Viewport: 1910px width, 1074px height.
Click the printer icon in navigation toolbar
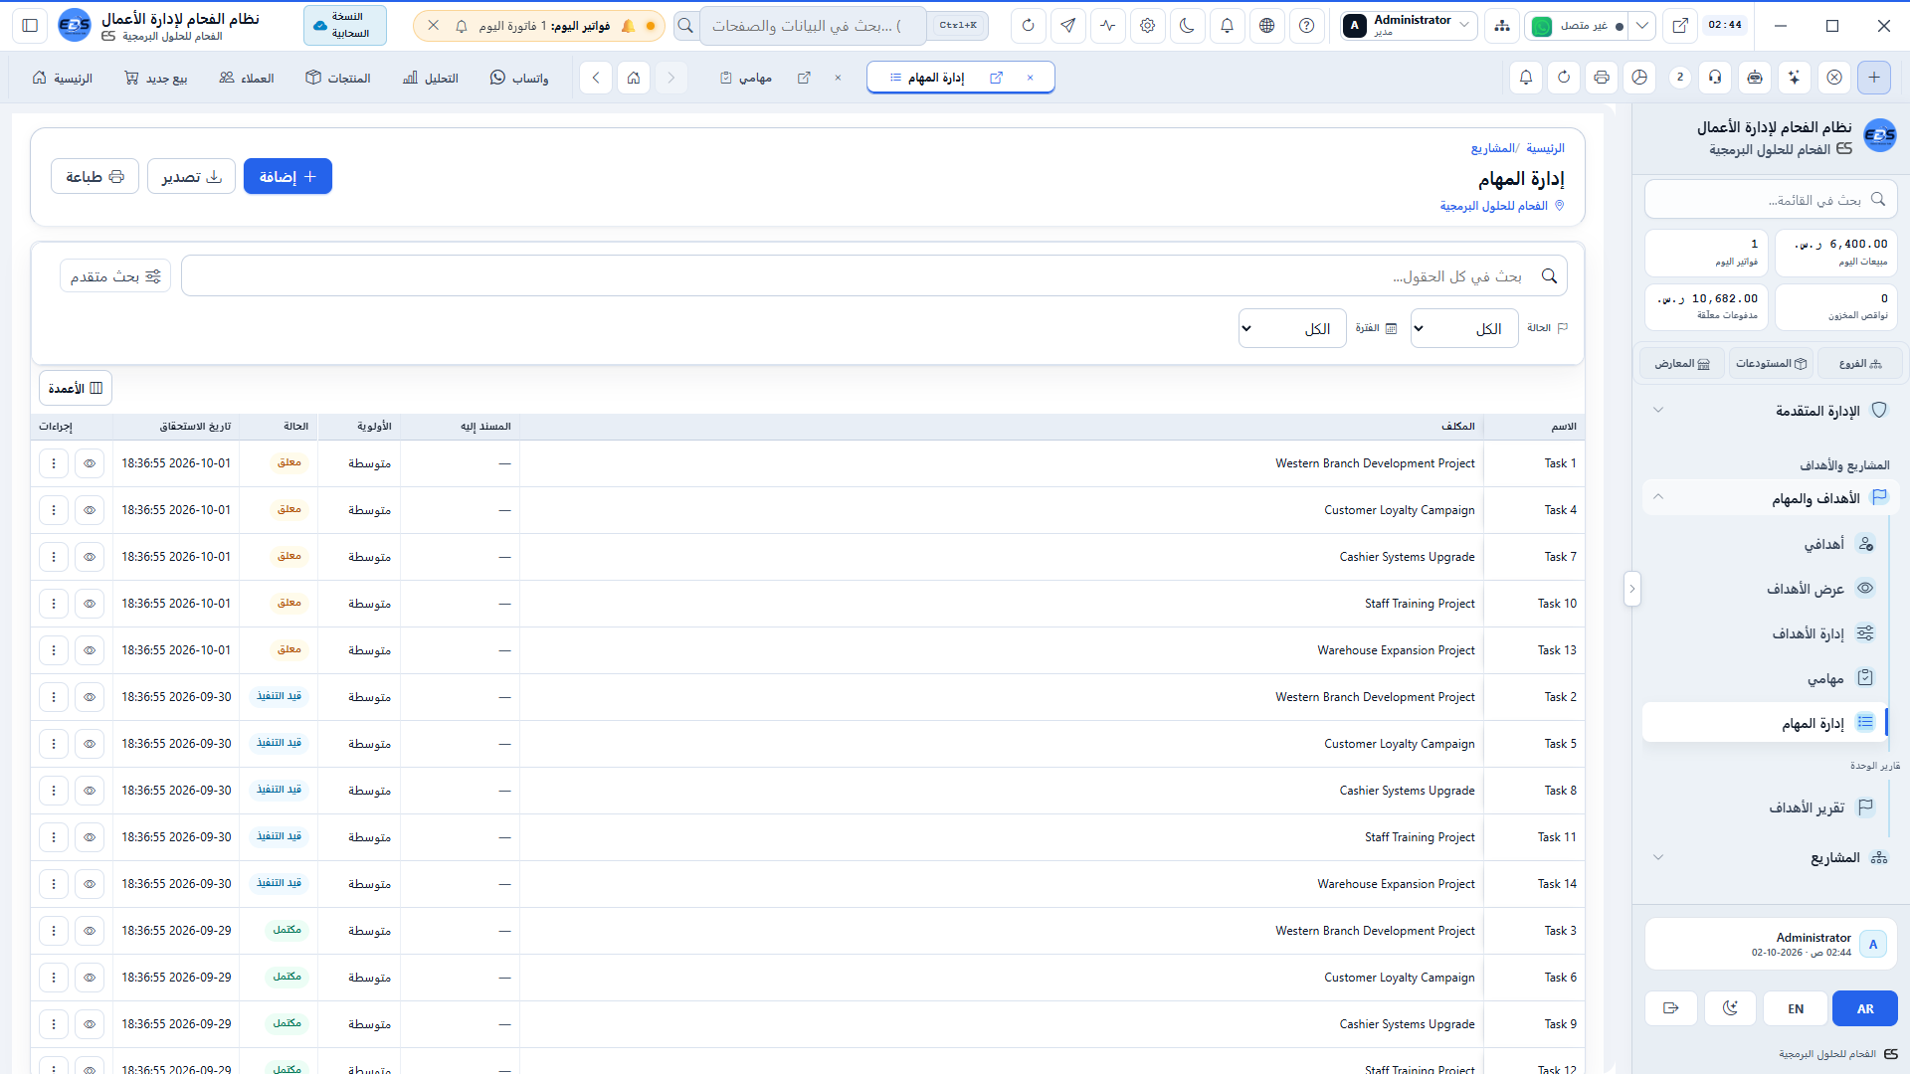point(1602,78)
